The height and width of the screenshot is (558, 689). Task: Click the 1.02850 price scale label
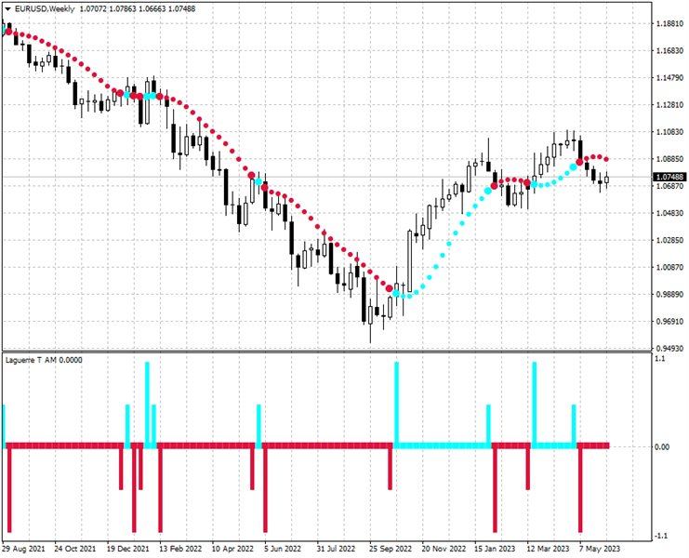(x=669, y=240)
